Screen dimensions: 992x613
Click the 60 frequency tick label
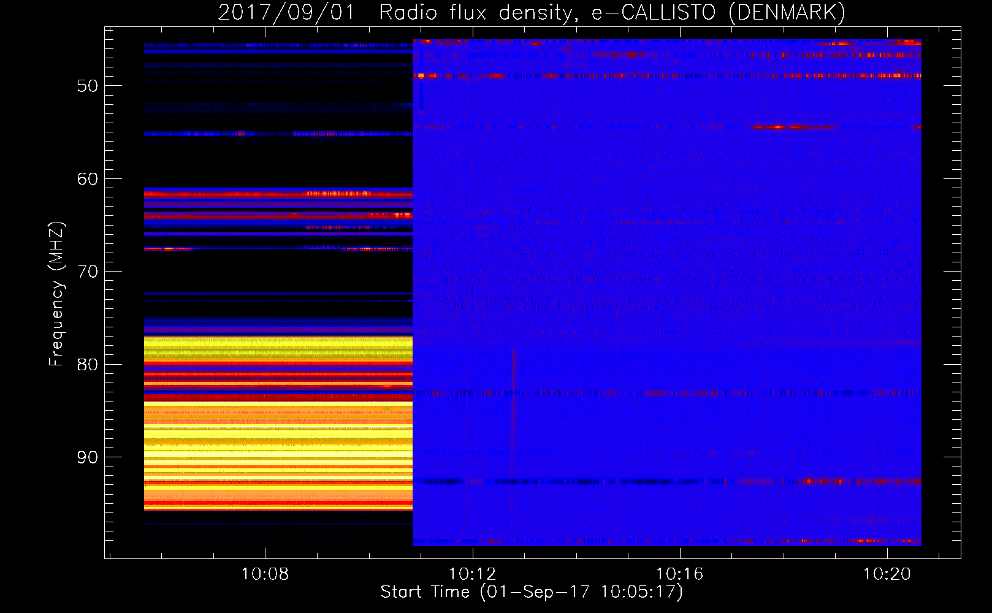click(88, 179)
